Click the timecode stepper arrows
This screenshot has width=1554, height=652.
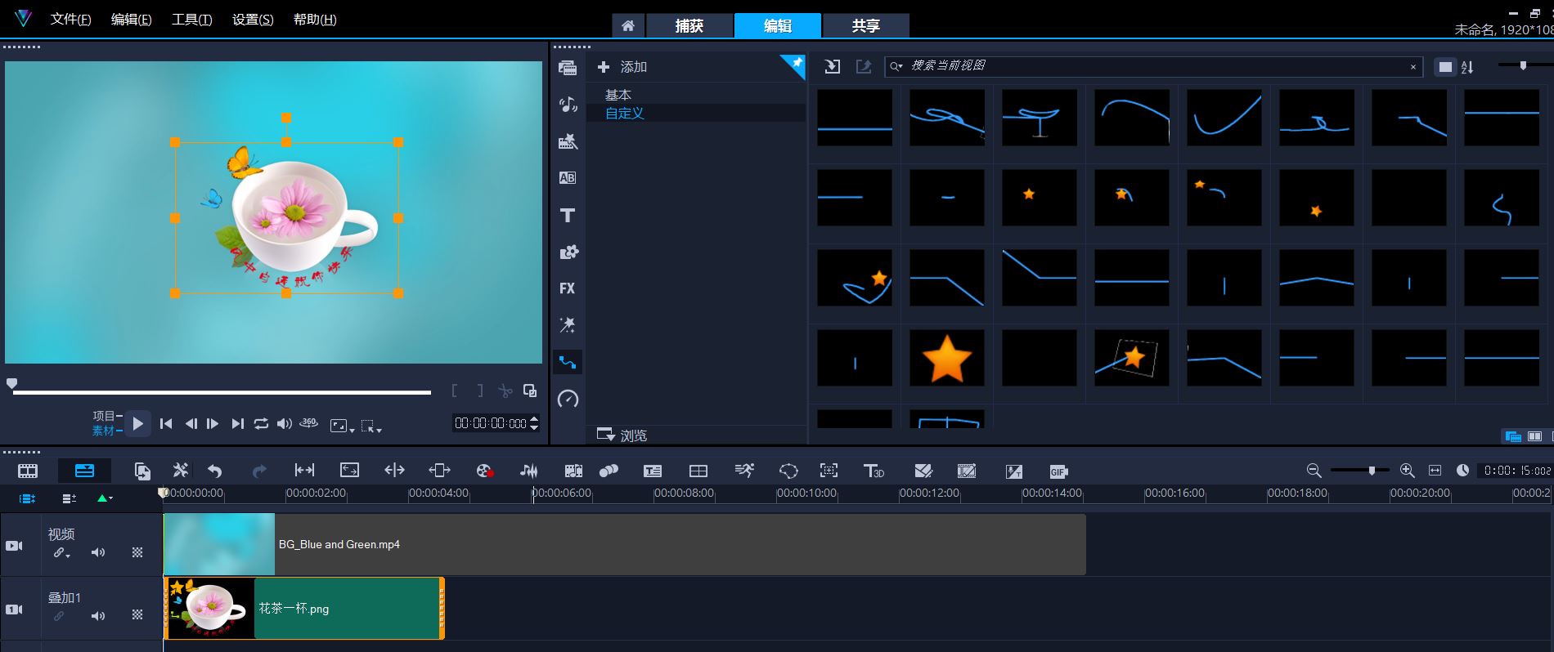point(534,423)
